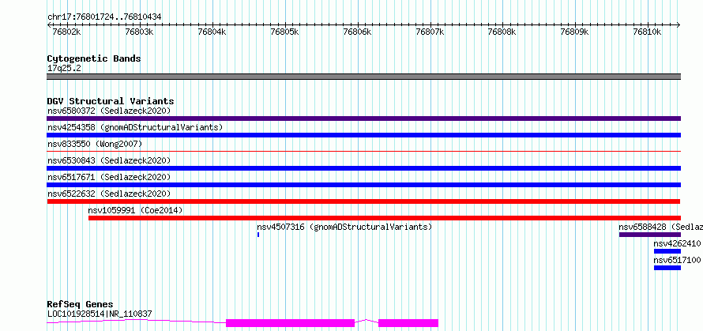
Task: Click the DGV Structural Variants track title
Action: (x=111, y=101)
